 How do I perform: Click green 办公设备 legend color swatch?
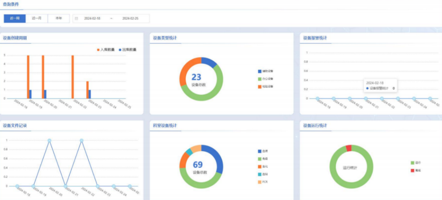pos(260,79)
